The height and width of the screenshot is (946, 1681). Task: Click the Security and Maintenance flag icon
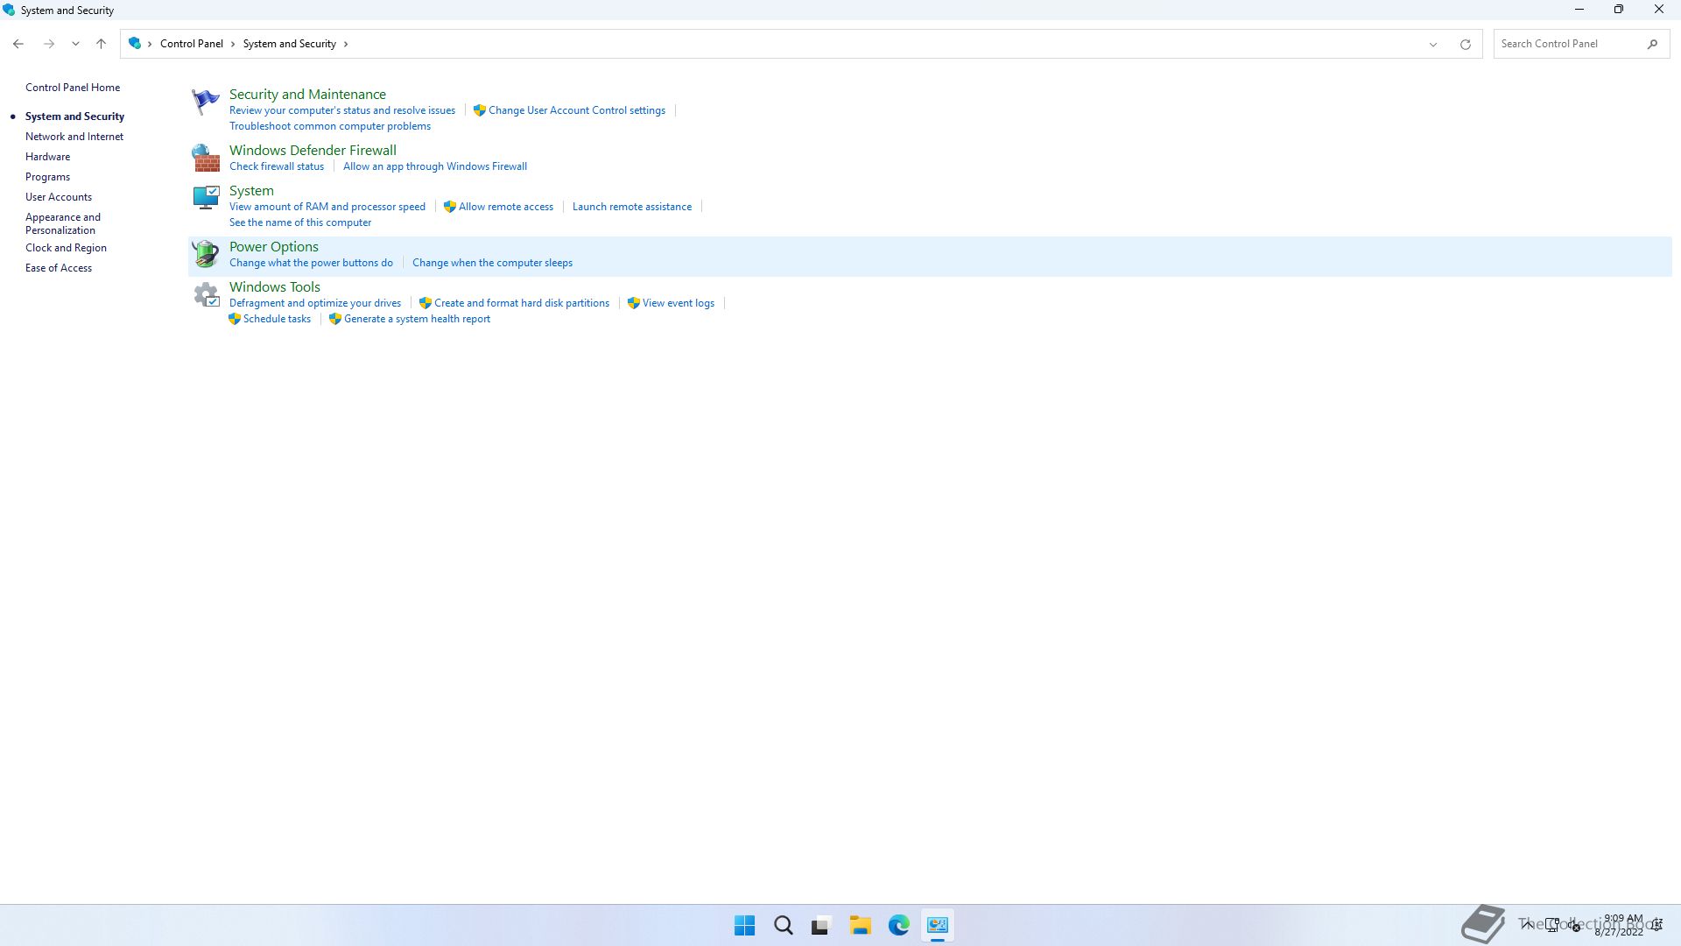205,102
